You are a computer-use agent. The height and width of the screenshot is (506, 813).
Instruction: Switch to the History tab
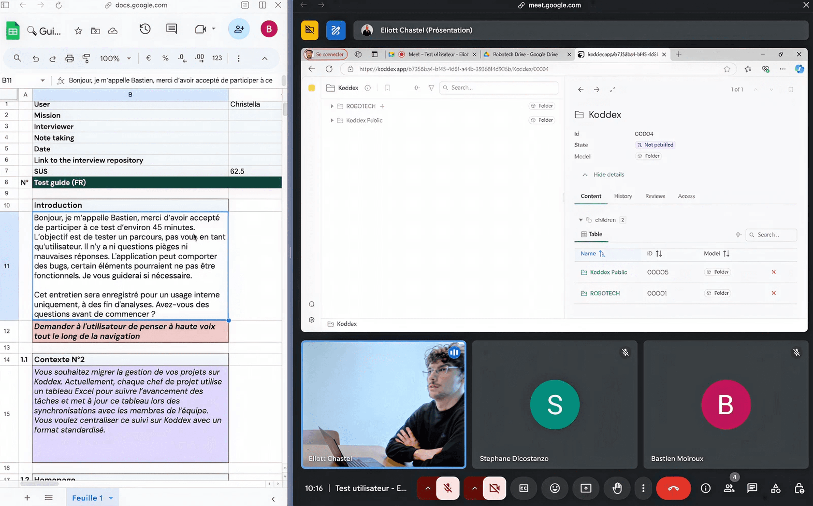pyautogui.click(x=623, y=196)
